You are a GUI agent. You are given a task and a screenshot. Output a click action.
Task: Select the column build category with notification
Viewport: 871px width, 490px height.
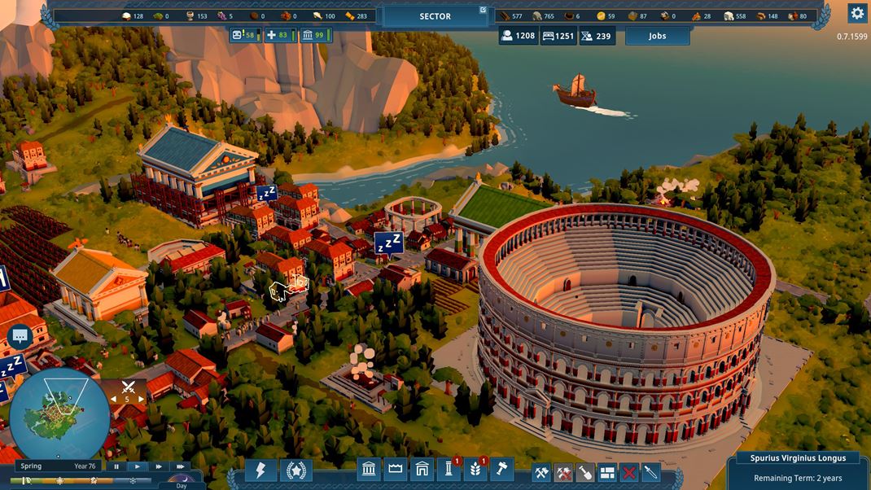point(448,470)
